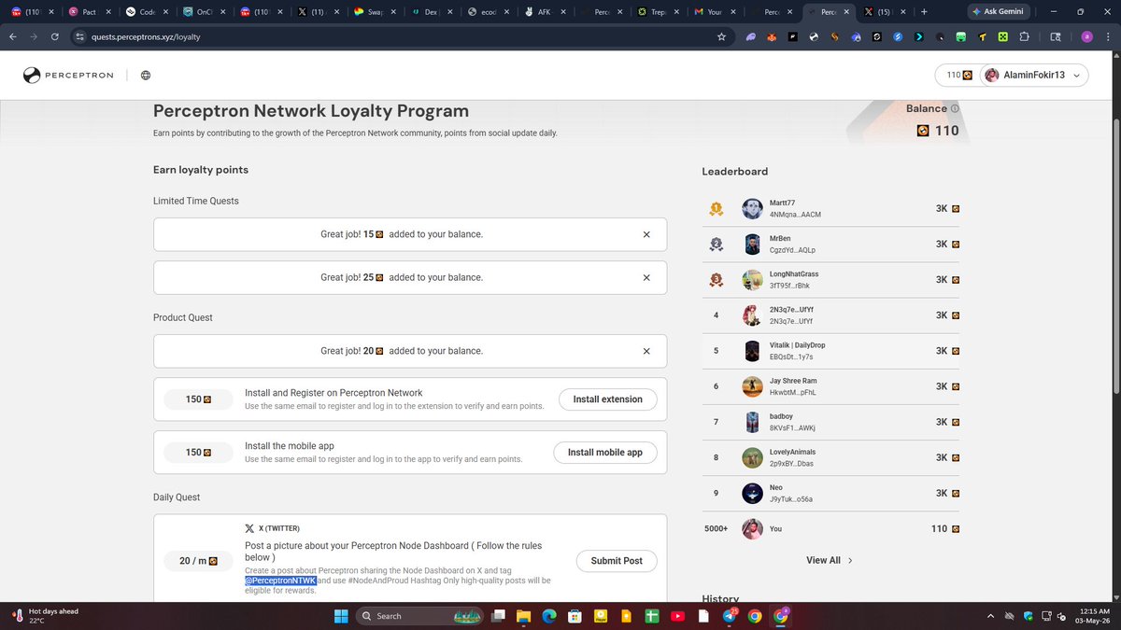Open Google Lens search icon in toolbar

point(1056,36)
